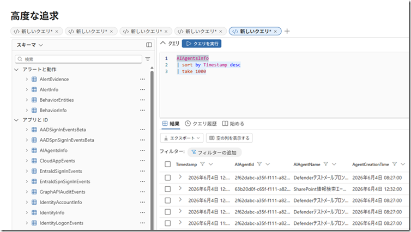
Task: Run query with クエリを実行 button
Action: coord(202,44)
